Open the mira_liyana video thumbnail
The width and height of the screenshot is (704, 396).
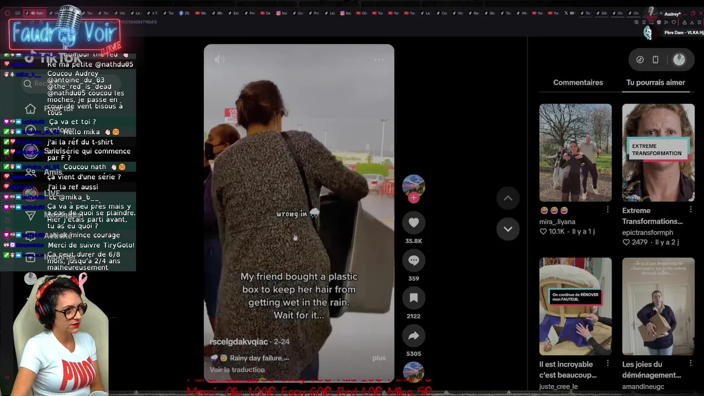[x=575, y=152]
